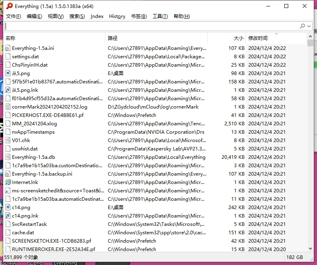
Task: Open the Index menu
Action: (x=97, y=16)
